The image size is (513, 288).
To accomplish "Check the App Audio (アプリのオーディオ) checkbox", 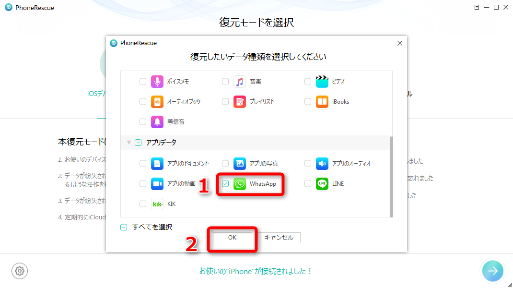I will 307,163.
